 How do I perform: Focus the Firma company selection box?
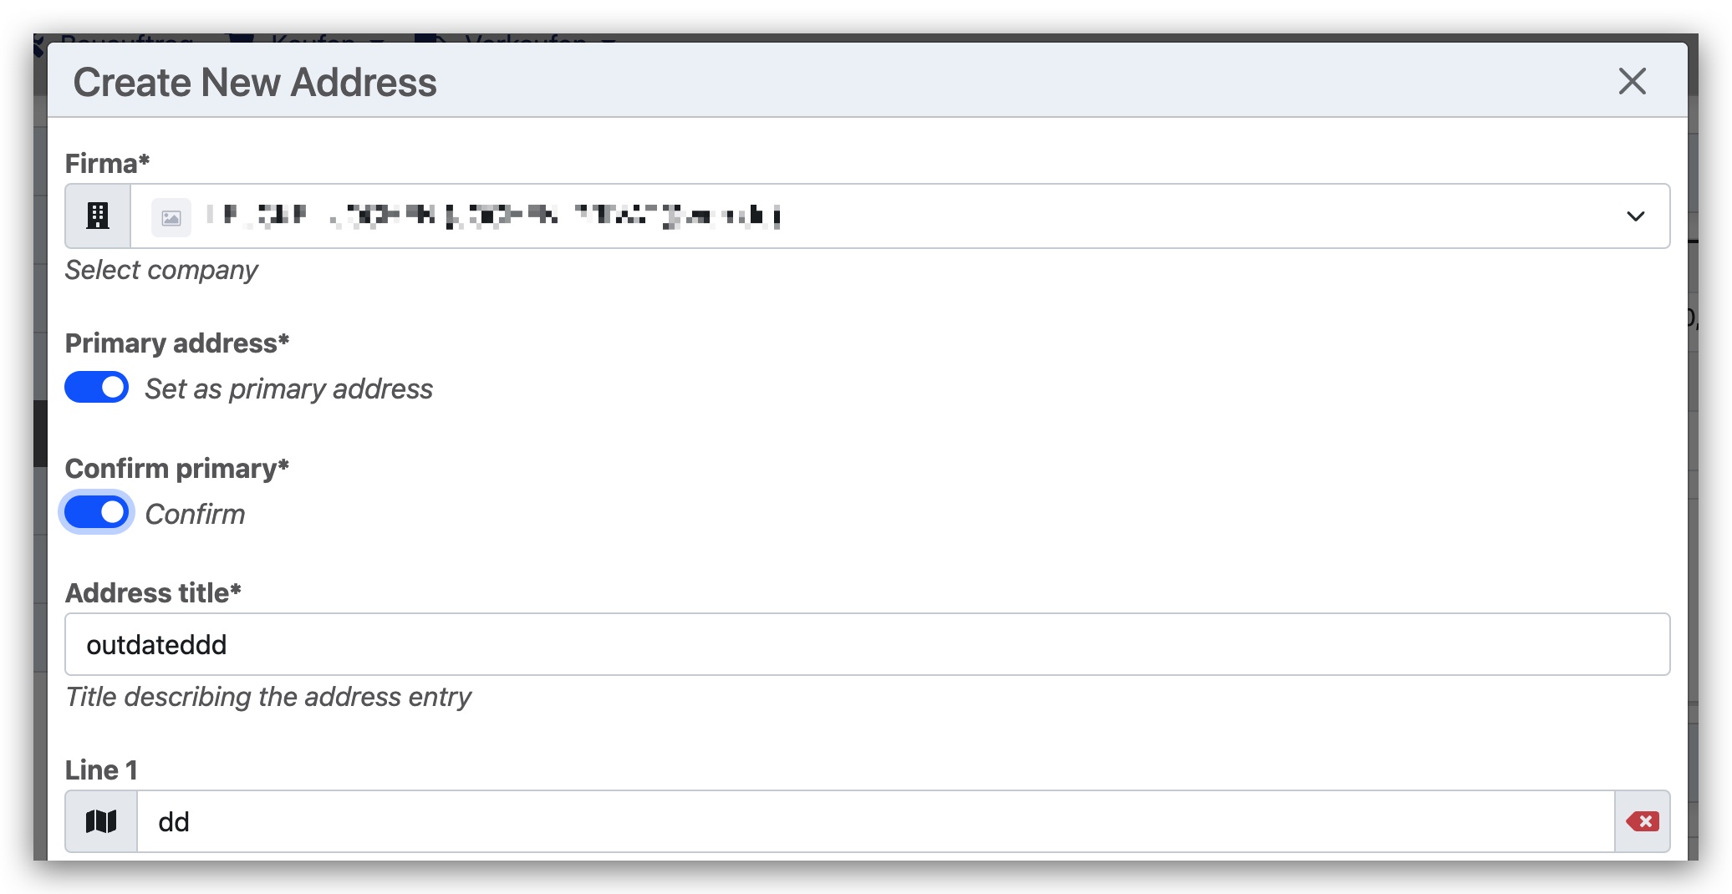coord(836,216)
